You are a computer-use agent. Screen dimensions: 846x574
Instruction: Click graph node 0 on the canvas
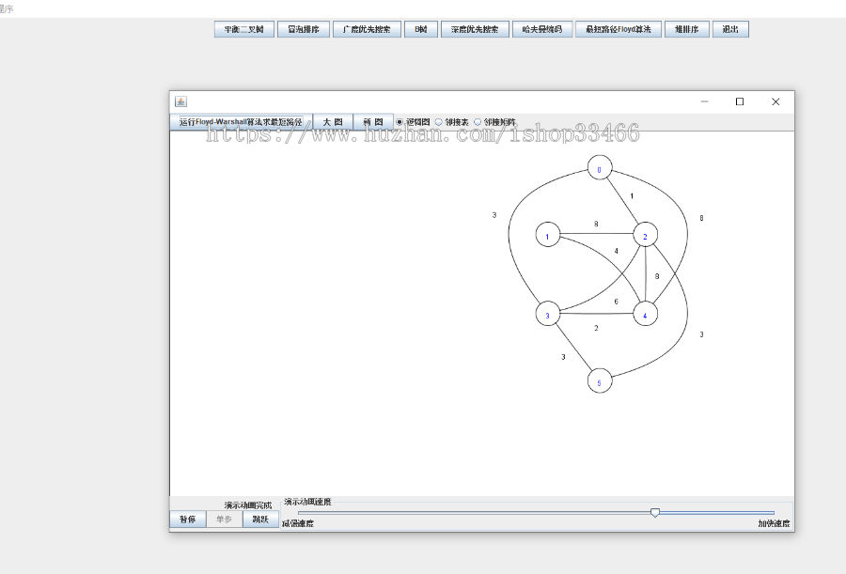[x=600, y=166]
